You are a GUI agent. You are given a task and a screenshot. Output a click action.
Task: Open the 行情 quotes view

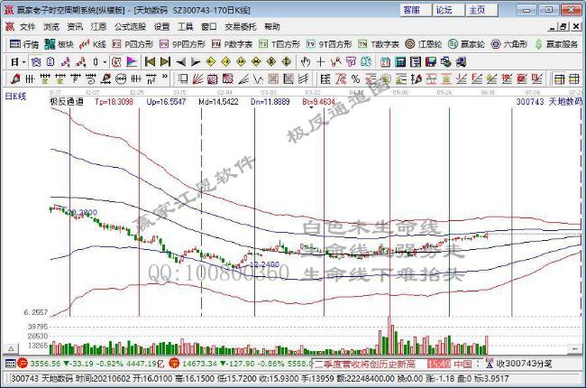pyautogui.click(x=24, y=44)
